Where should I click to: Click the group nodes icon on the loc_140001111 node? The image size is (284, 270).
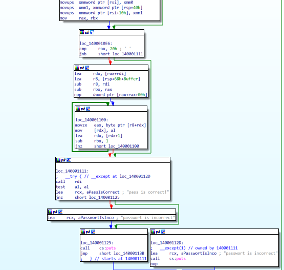(x=69, y=160)
